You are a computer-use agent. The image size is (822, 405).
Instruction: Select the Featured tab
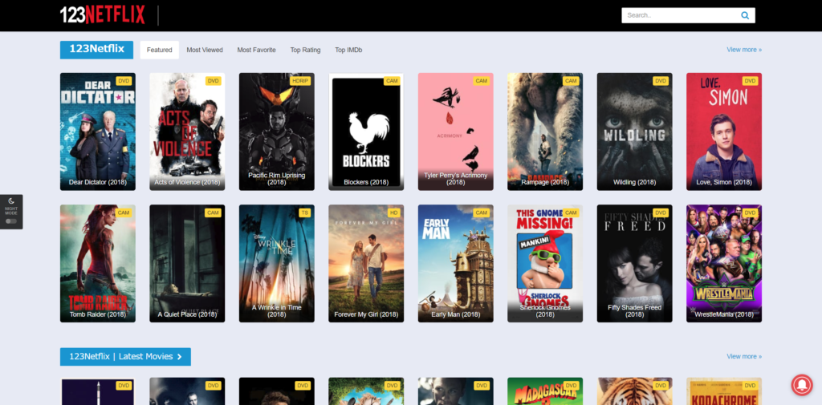pos(160,50)
